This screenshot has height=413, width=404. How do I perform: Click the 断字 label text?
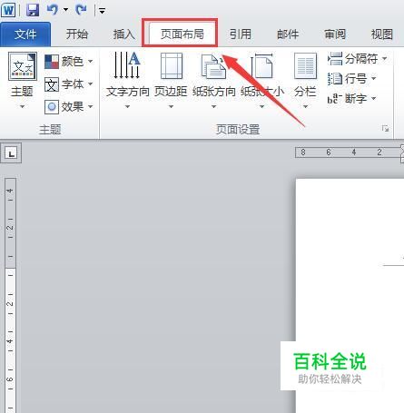[x=356, y=98]
